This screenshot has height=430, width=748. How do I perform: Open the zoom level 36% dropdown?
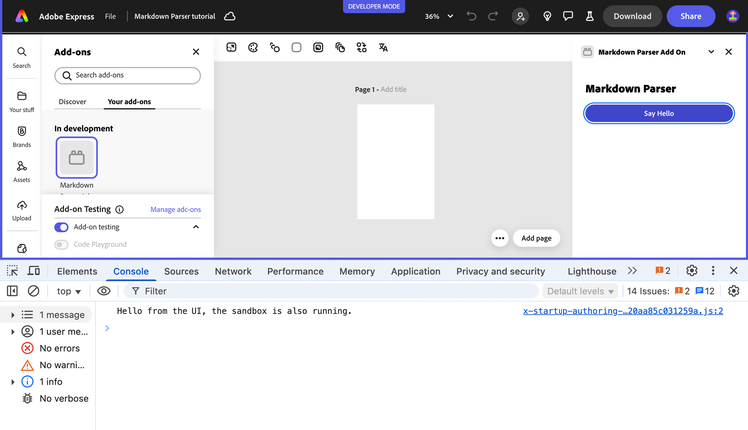439,16
